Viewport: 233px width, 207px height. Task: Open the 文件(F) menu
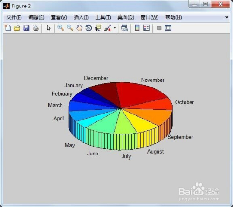(14, 17)
